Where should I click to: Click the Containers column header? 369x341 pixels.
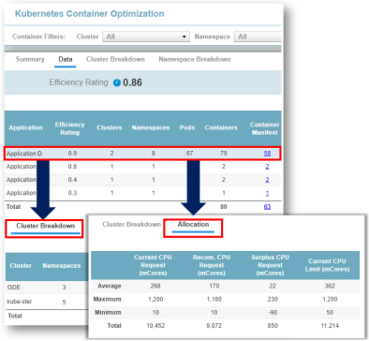click(x=221, y=127)
